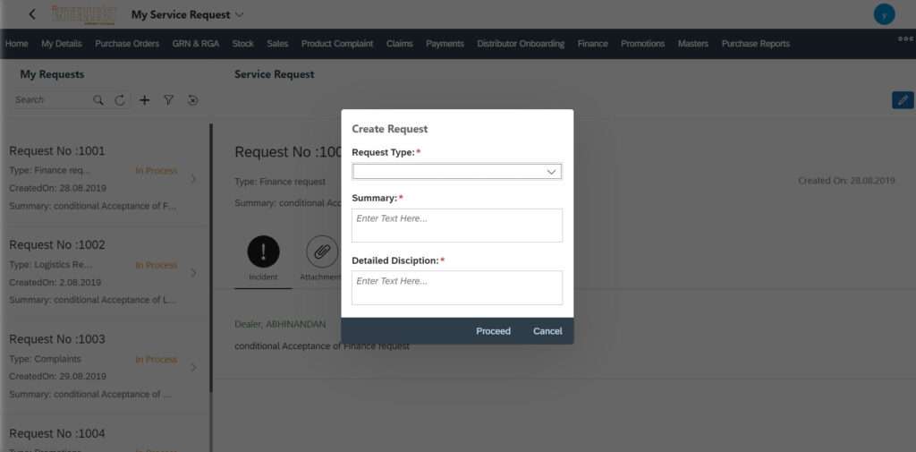The image size is (916, 452).
Task: Click the user avatar at top right
Action: [x=884, y=14]
